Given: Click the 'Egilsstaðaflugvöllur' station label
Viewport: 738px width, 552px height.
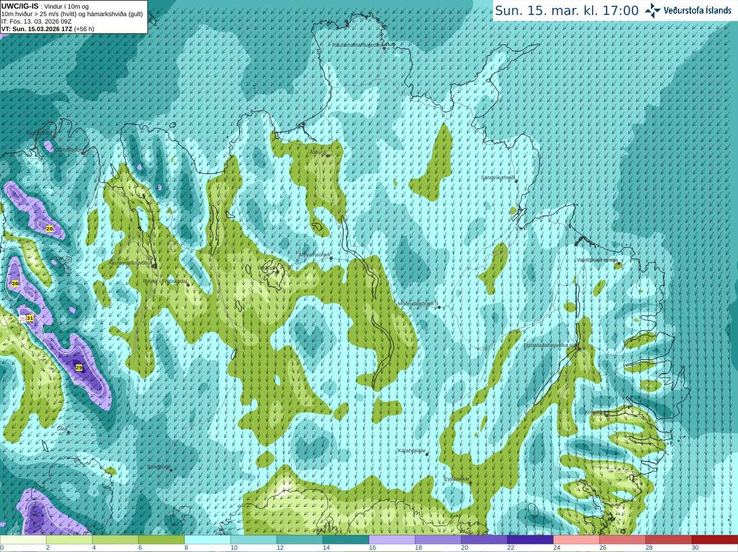Looking at the screenshot, I should click(550, 345).
